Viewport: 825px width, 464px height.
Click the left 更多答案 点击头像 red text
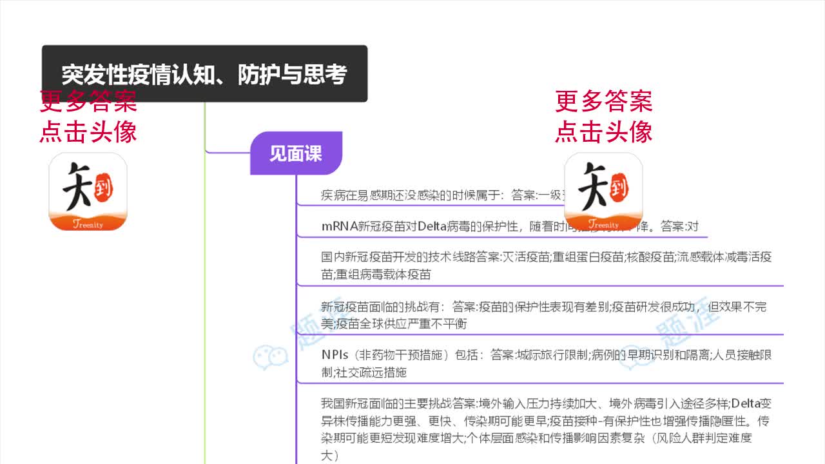coord(88,117)
